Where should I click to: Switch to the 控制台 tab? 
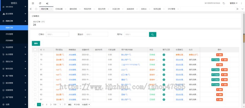point(143,9)
